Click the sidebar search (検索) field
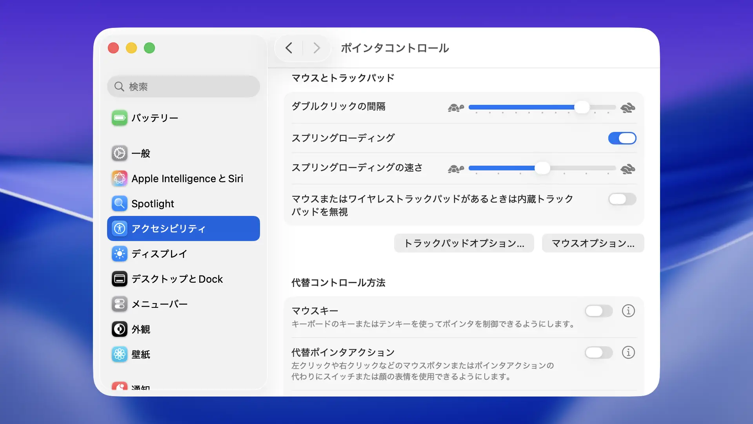The height and width of the screenshot is (424, 753). 184,86
